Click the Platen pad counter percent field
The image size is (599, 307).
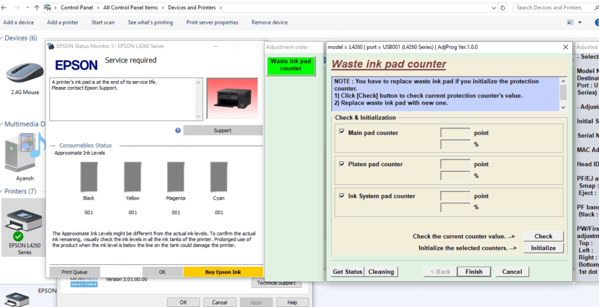[455, 176]
